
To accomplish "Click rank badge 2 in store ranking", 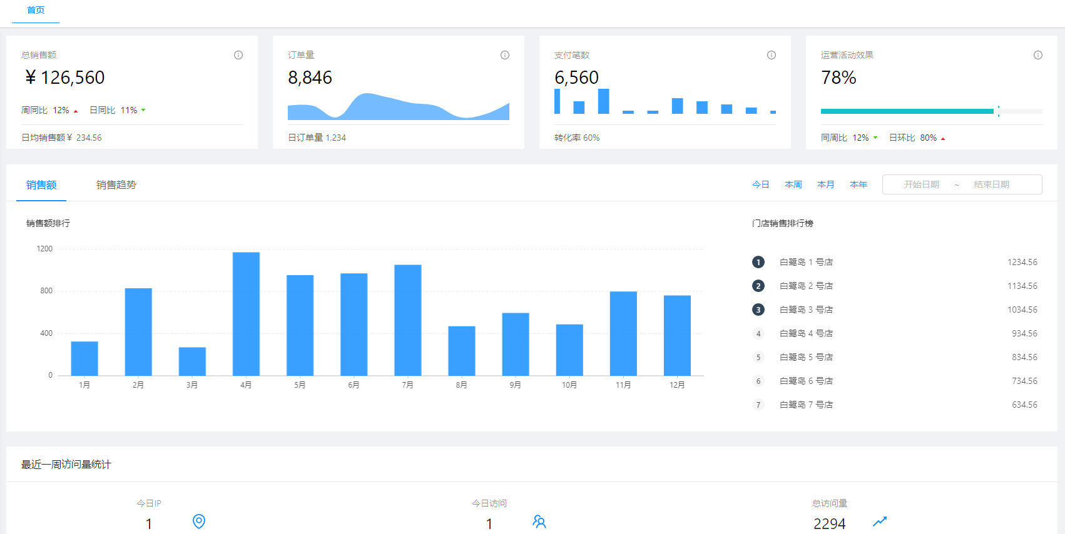I will [758, 286].
